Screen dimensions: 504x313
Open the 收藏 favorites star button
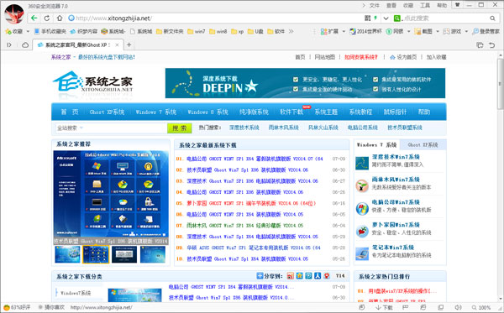tap(13, 31)
